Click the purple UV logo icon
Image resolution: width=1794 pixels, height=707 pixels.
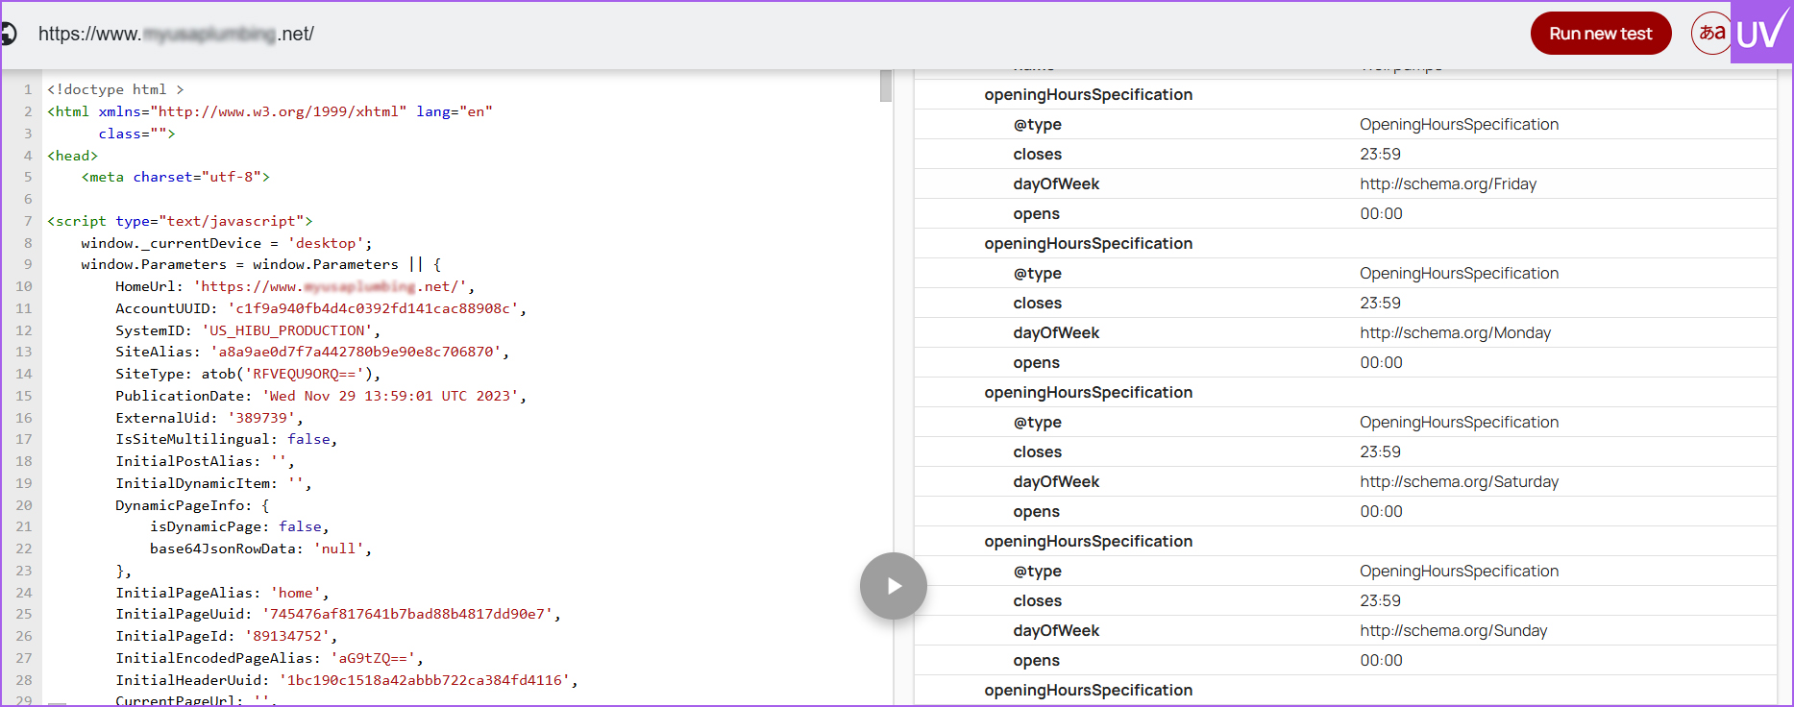pyautogui.click(x=1761, y=34)
